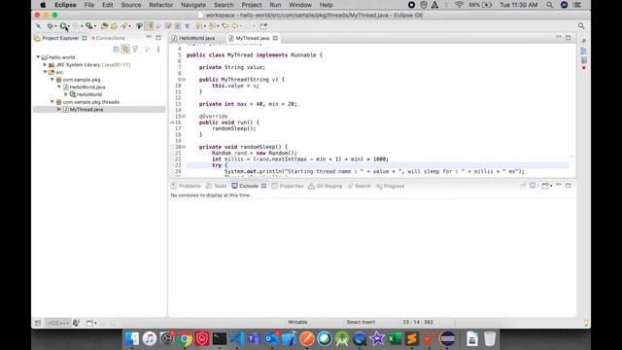622x350 pixels.
Task: Click the Back navigation arrow in toolbar
Action: click(235, 26)
